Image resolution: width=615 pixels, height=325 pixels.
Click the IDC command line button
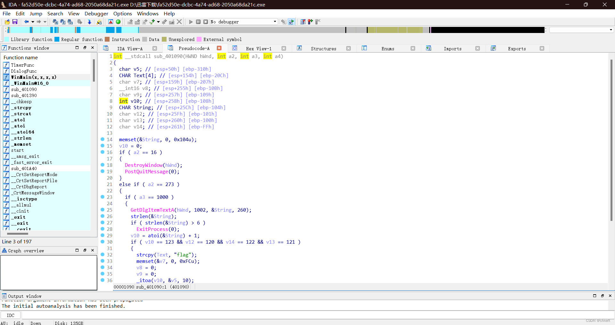coord(11,315)
